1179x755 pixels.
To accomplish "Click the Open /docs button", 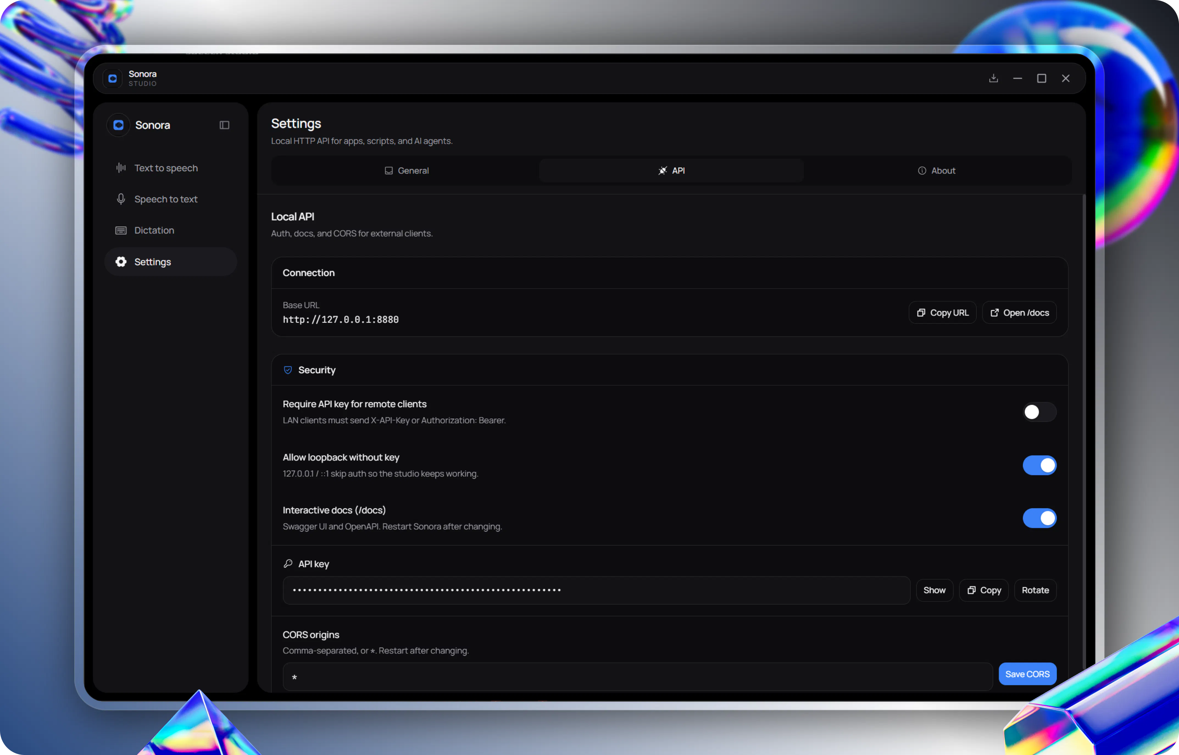I will tap(1020, 313).
